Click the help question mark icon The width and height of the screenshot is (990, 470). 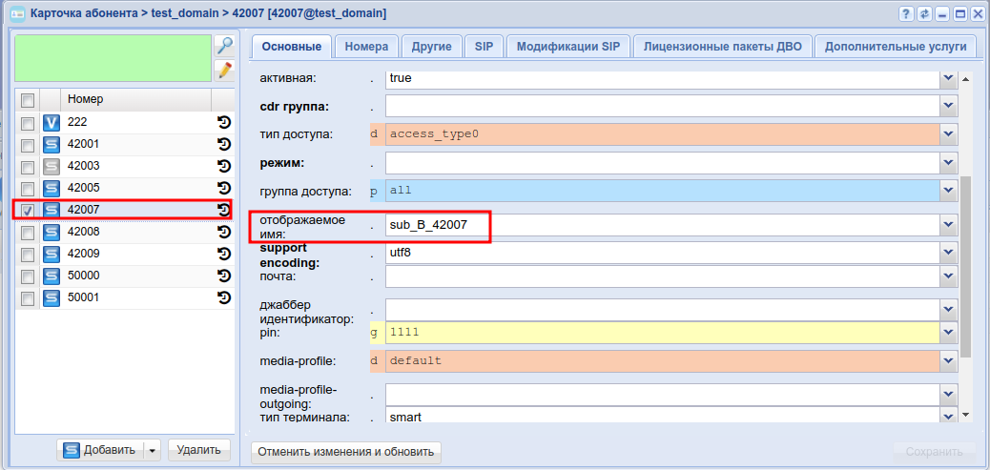(x=906, y=14)
